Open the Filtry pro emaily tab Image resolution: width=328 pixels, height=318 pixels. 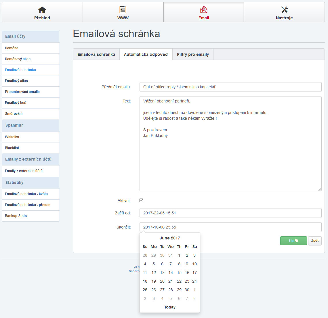[193, 54]
